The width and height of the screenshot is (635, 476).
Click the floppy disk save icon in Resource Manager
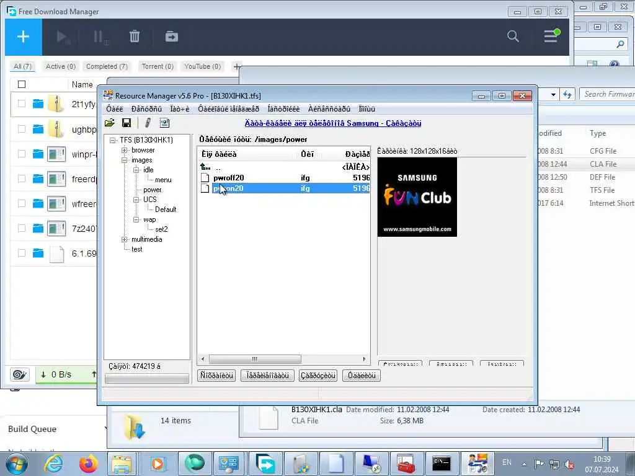(127, 123)
